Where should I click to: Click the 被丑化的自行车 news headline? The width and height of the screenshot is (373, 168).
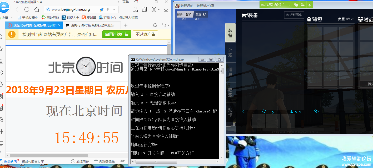coord(33,161)
